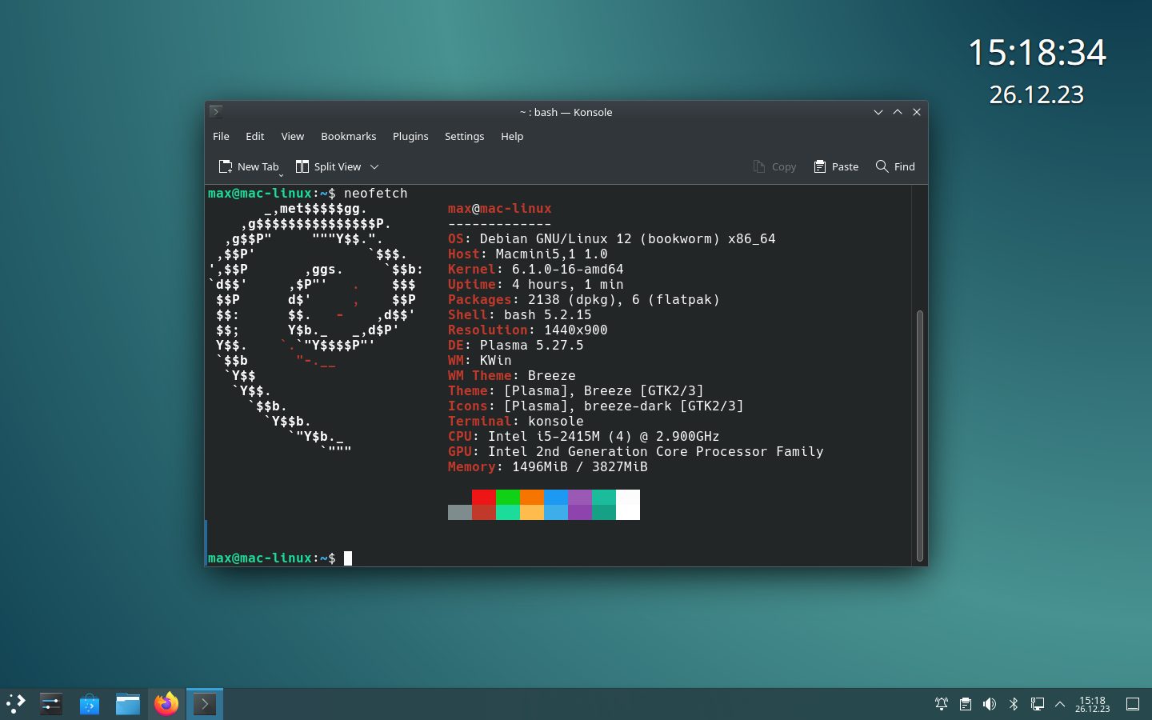Open the Plugins menu in Konsole
The width and height of the screenshot is (1152, 720).
[410, 136]
